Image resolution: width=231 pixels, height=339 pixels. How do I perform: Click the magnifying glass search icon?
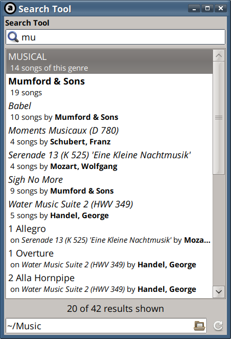[13, 37]
